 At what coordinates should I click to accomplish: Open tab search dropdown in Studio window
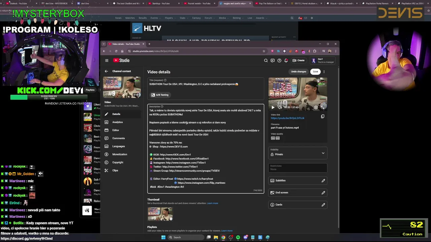pyautogui.click(x=104, y=44)
